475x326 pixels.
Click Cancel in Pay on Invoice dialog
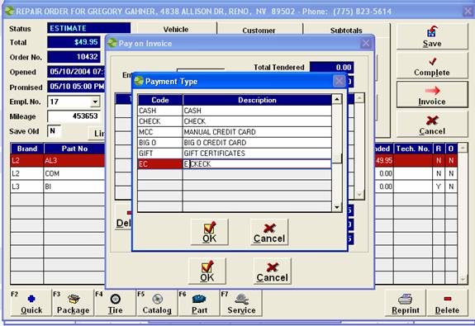(x=272, y=272)
